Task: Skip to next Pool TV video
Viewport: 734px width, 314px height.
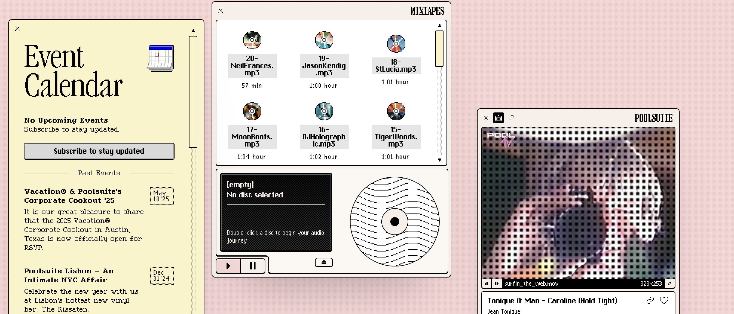Action: coord(497,283)
